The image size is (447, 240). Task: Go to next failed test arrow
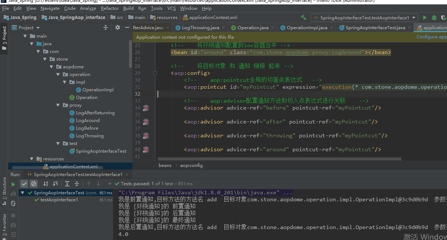[x=98, y=184]
